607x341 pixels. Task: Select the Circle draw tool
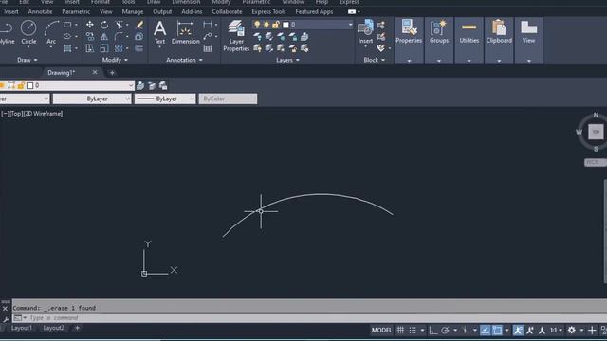tap(28, 32)
